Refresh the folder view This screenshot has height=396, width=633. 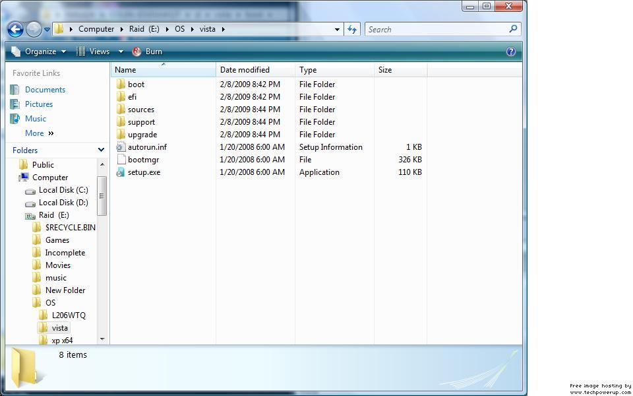352,29
